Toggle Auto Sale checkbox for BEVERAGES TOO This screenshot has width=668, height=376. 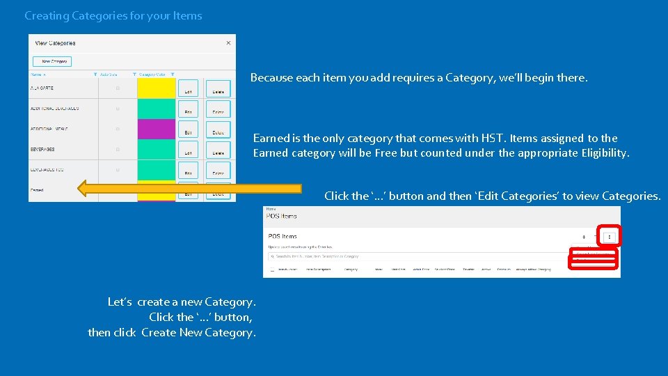tap(118, 170)
